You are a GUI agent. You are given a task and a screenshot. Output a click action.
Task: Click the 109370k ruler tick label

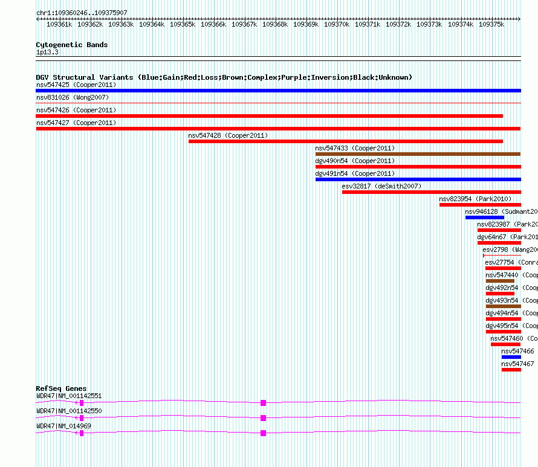(x=337, y=24)
